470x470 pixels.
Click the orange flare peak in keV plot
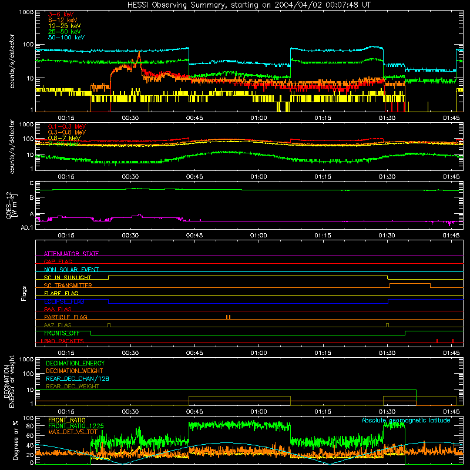(x=139, y=55)
